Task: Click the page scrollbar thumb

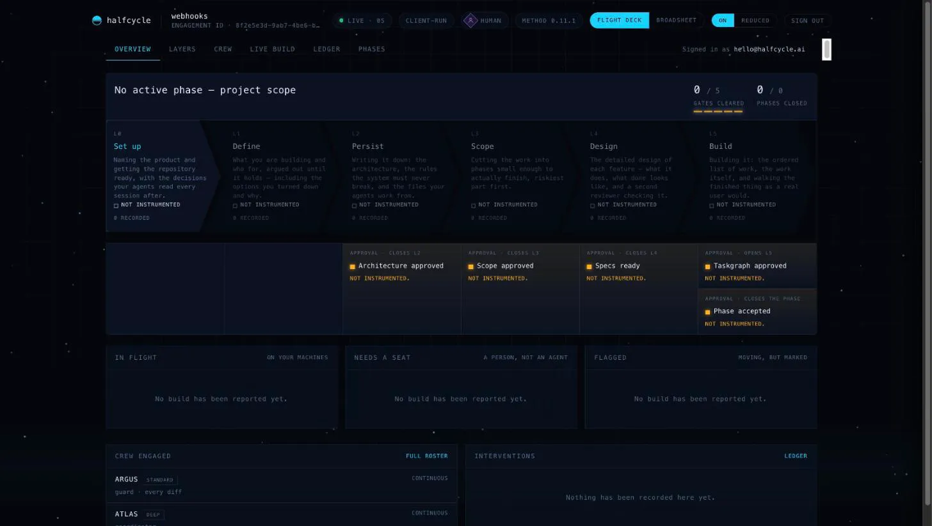Action: point(927,254)
